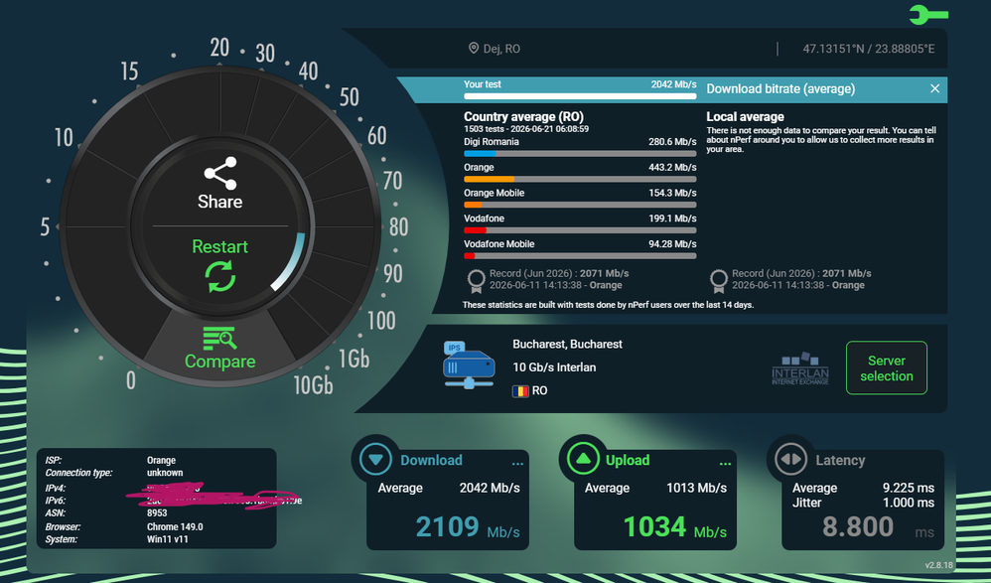Image resolution: width=991 pixels, height=583 pixels.
Task: Click the Country average (RO) heading
Action: pos(524,116)
